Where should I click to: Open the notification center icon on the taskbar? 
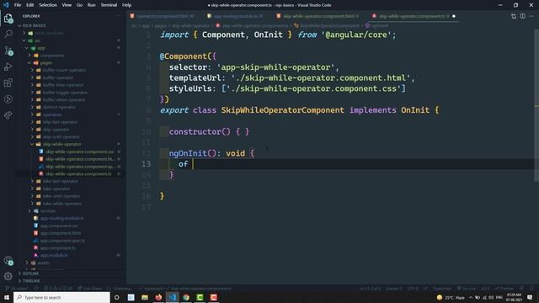(530, 297)
